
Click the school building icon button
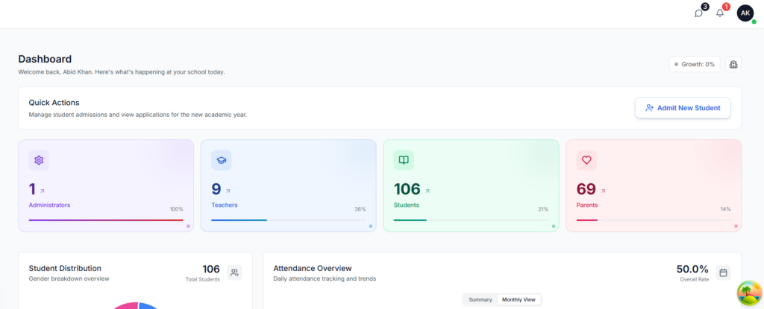pyautogui.click(x=733, y=64)
